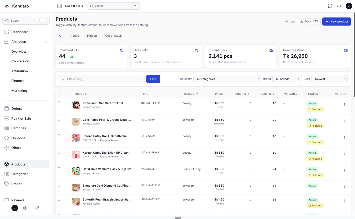Click the Inventory Value wallet icon
Screen dimensions: 355x219
pyautogui.click(x=346, y=50)
